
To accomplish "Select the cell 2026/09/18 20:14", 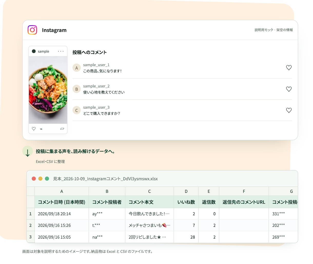I will pyautogui.click(x=62, y=214).
